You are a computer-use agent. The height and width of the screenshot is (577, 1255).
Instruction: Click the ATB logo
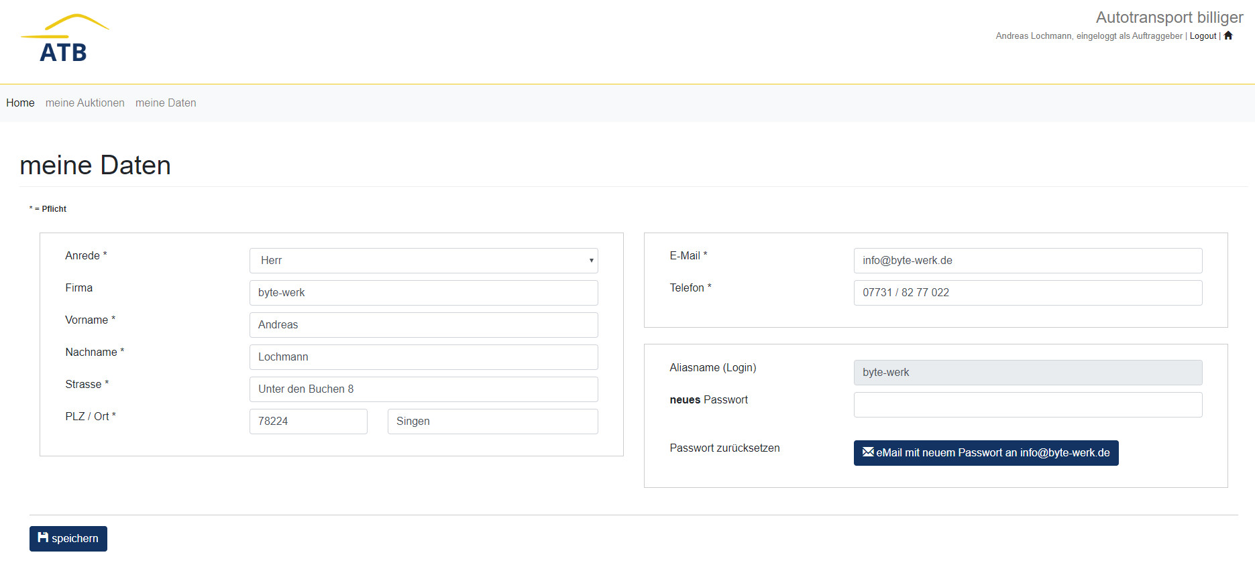tap(64, 40)
